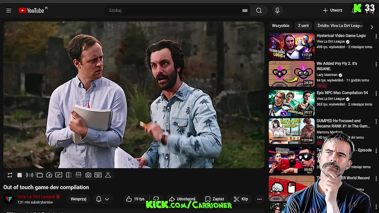
Task: Click the notification bell icon
Action: click(x=99, y=199)
